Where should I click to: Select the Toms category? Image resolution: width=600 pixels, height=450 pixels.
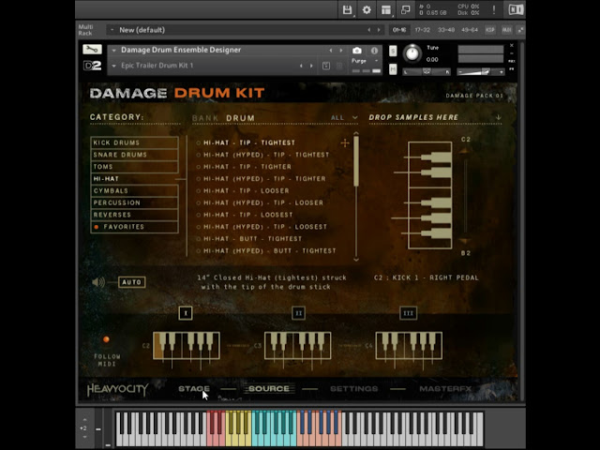click(134, 167)
